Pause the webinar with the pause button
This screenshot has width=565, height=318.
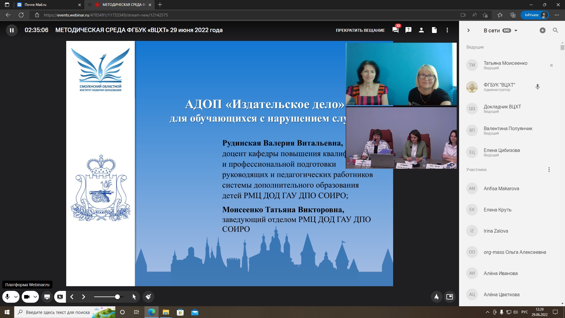coord(12,30)
